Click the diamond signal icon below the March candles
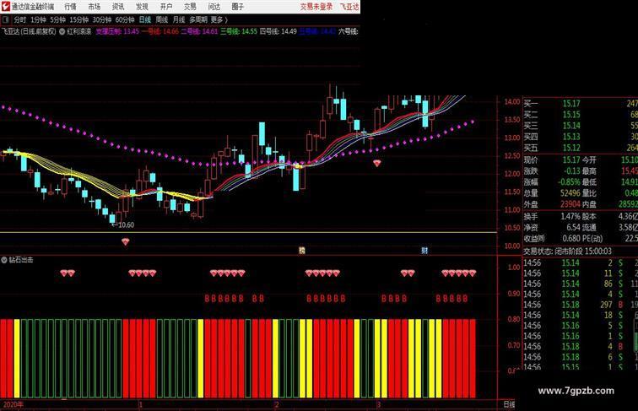The image size is (638, 411). click(x=377, y=163)
